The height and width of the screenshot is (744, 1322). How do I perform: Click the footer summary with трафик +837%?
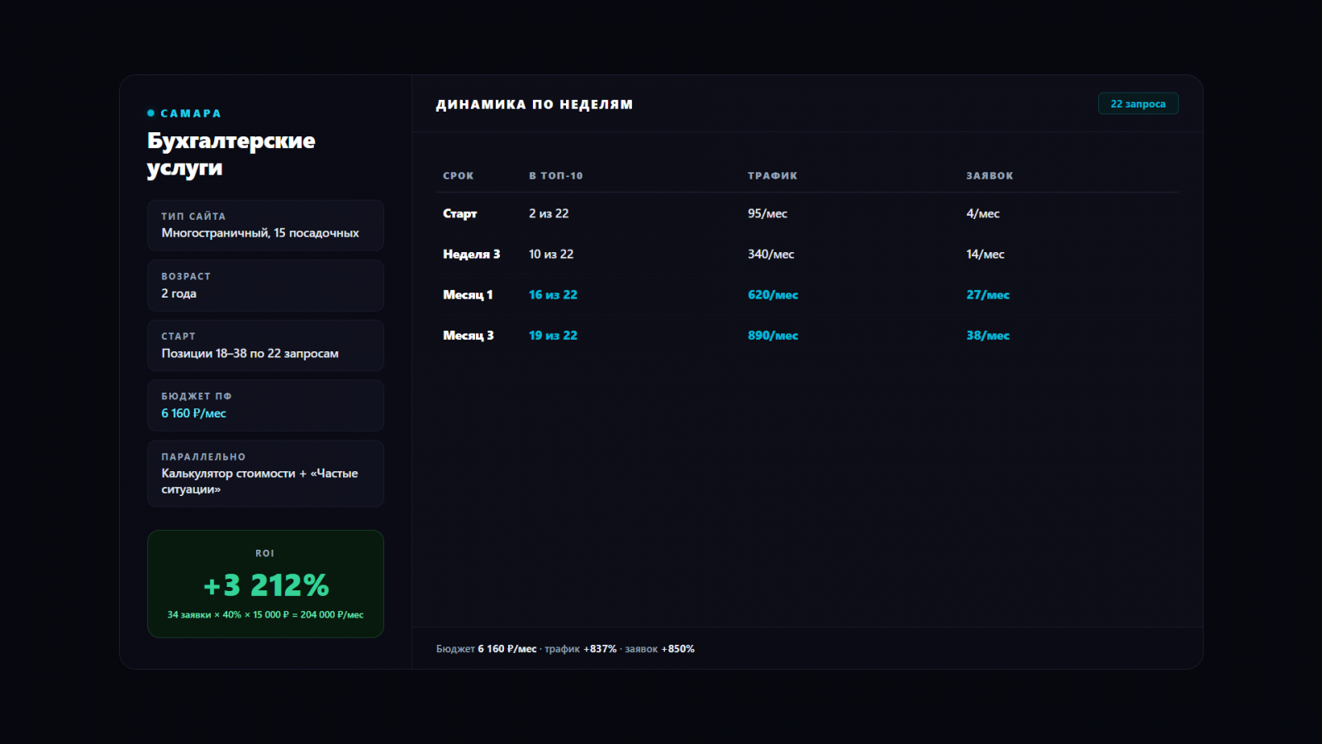pyautogui.click(x=565, y=649)
